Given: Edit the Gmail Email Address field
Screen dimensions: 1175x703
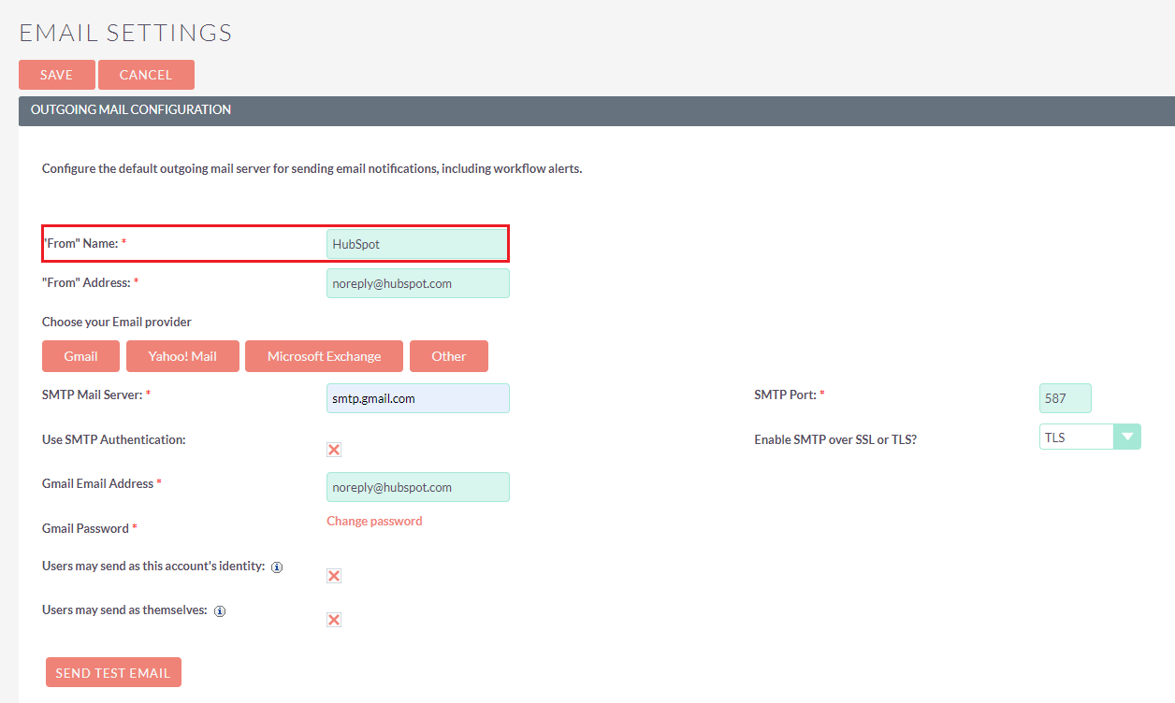Looking at the screenshot, I should click(418, 487).
